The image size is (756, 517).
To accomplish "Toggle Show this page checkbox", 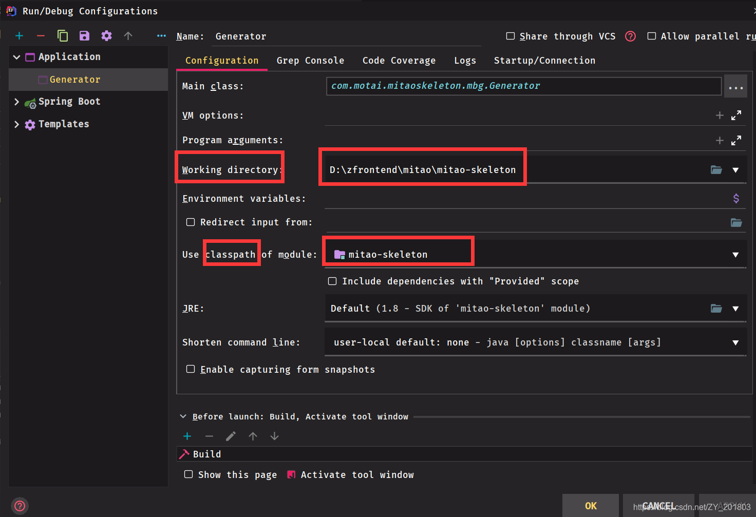I will [x=188, y=474].
